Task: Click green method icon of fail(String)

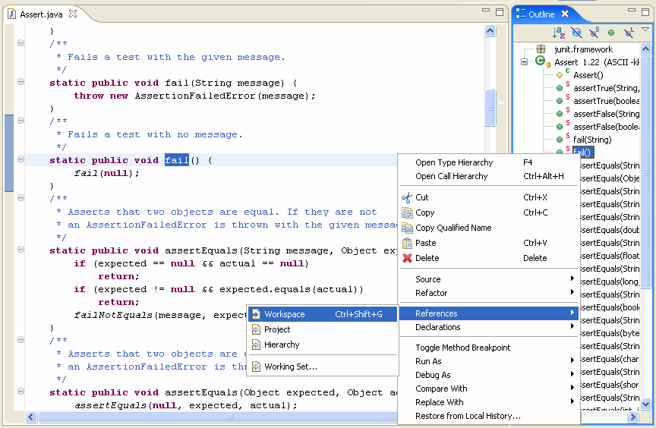Action: pyautogui.click(x=560, y=140)
